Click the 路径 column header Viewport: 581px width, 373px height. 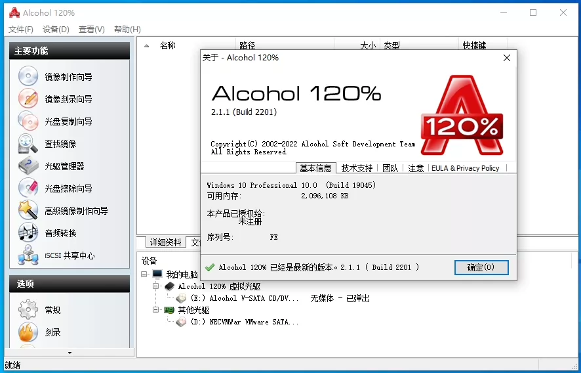(247, 46)
